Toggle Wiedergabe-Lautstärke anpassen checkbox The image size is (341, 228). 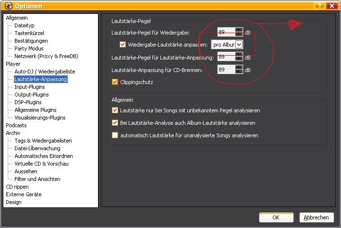[122, 45]
